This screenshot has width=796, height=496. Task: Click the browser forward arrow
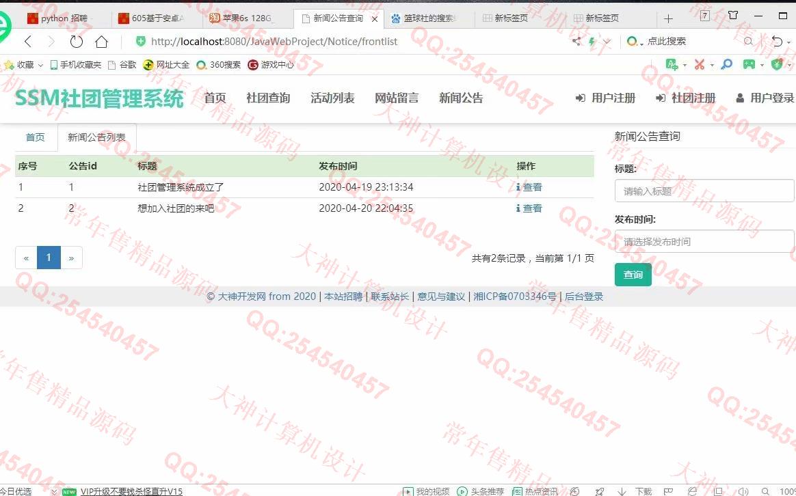(x=51, y=42)
